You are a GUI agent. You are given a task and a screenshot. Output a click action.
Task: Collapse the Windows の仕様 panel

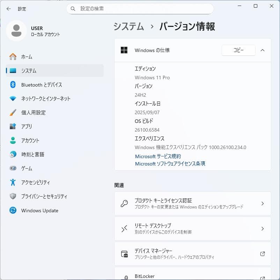(263, 50)
